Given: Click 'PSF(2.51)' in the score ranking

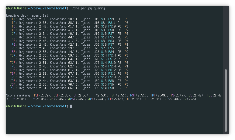Looking at the screenshot, I should pyautogui.click(x=138, y=96).
